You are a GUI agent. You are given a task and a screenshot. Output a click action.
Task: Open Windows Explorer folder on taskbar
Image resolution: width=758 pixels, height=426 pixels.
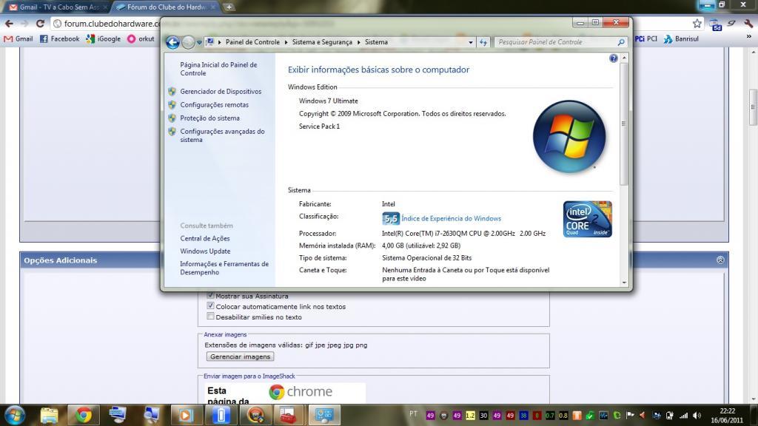pos(49,414)
